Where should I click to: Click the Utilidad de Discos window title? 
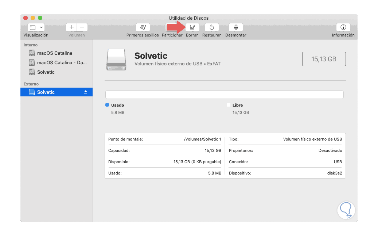[188, 18]
